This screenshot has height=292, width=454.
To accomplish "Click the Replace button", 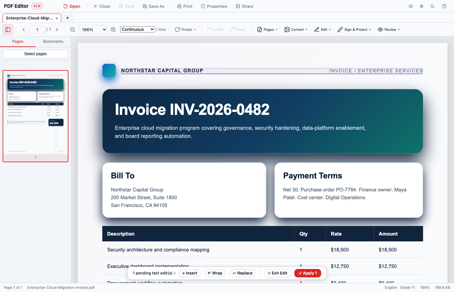I will pos(243,273).
